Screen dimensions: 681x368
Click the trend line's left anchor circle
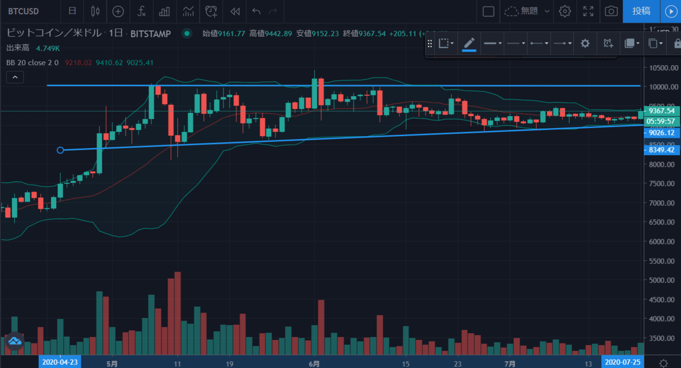tap(61, 150)
